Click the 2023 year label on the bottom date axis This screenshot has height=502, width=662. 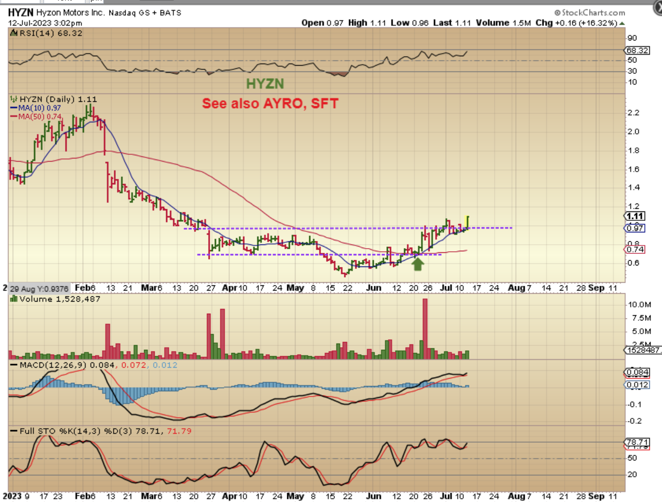pos(12,496)
